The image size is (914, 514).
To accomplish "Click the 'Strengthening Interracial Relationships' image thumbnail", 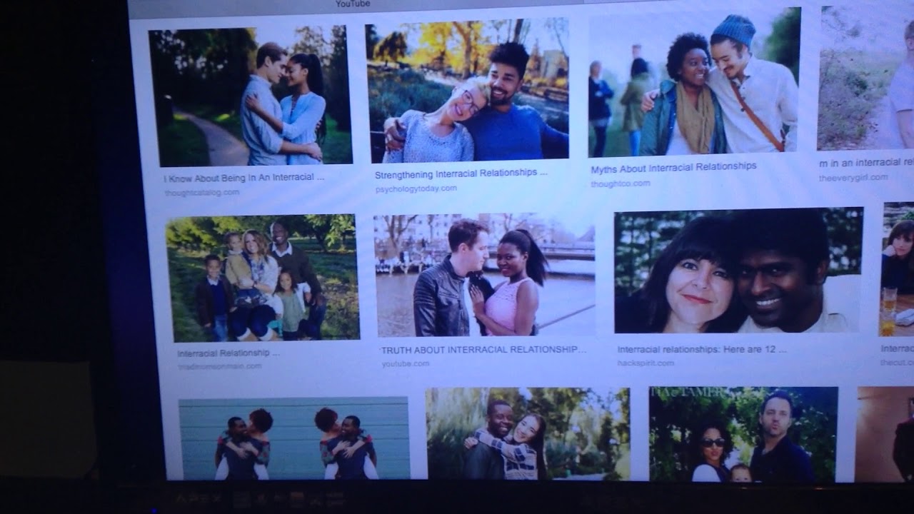I will (468, 91).
